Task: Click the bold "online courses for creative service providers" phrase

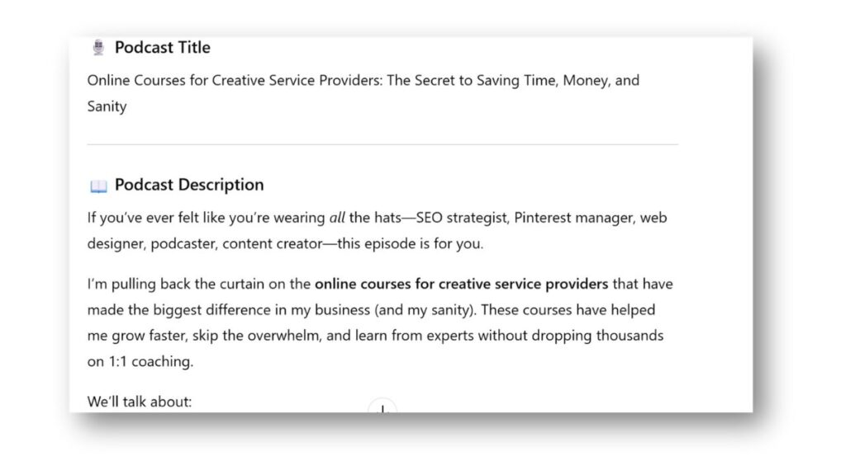Action: pyautogui.click(x=461, y=285)
